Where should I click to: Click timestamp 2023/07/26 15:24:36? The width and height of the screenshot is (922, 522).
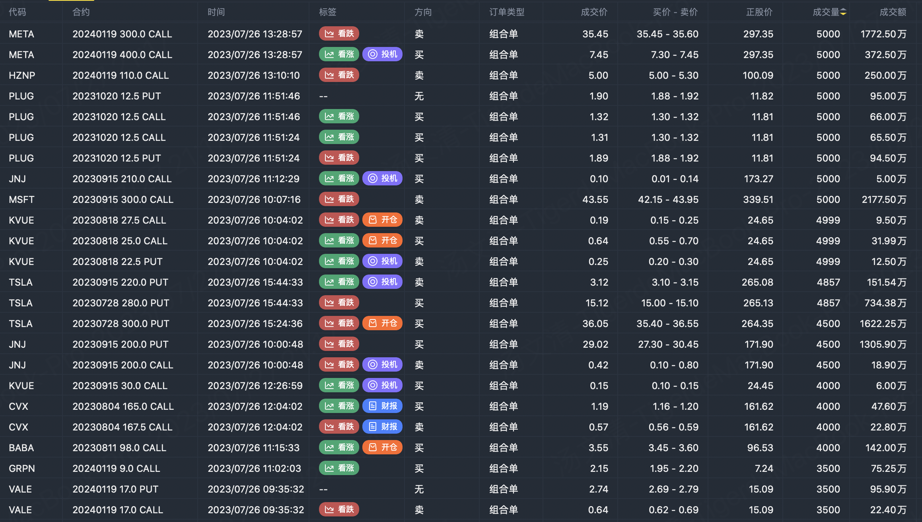[x=255, y=323]
